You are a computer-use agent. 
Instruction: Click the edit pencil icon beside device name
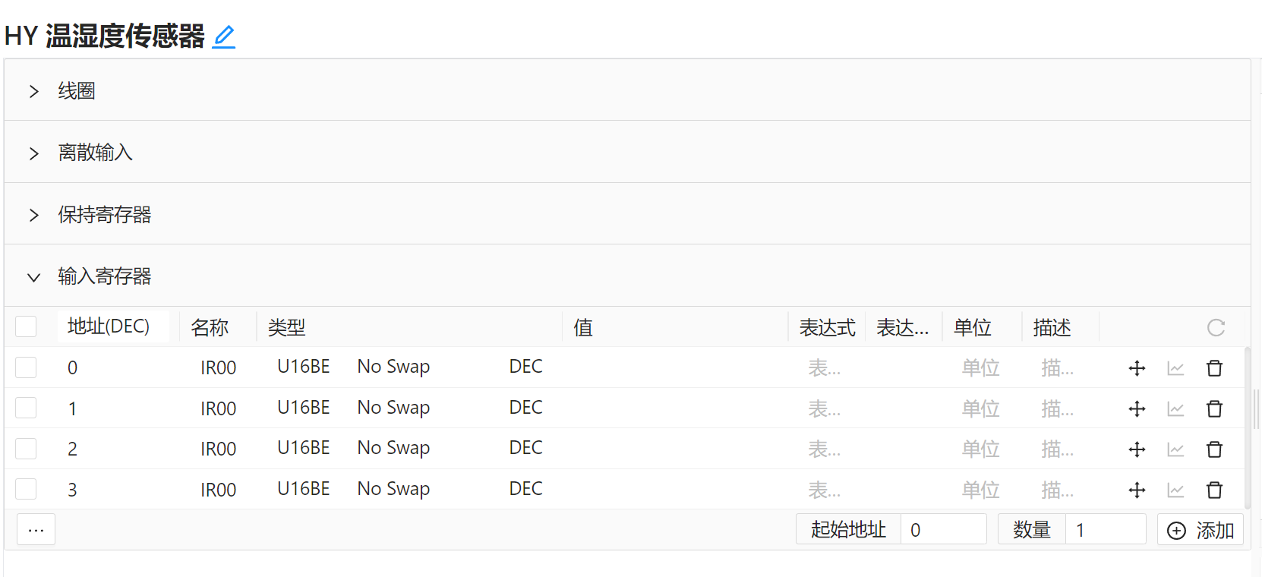[223, 36]
